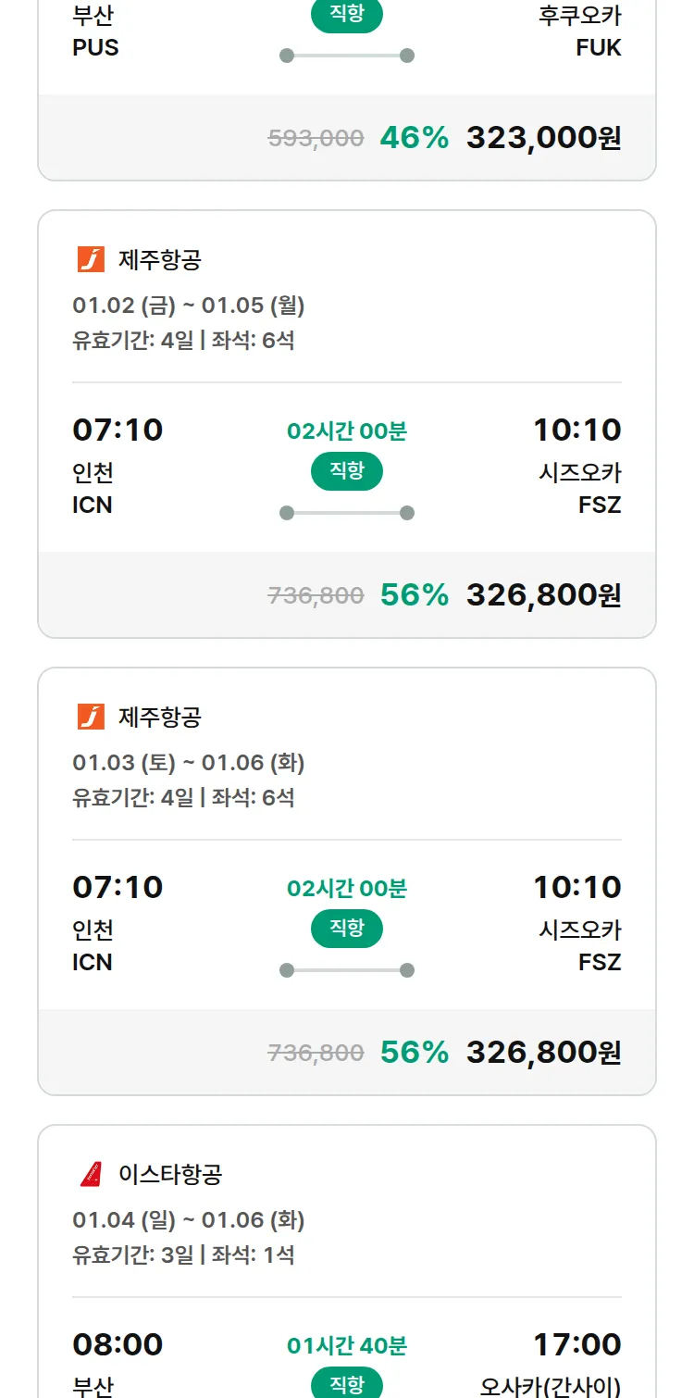The width and height of the screenshot is (694, 1398).
Task: Tap 직항 badge on Busan–Fukuoka flight
Action: coord(347,16)
